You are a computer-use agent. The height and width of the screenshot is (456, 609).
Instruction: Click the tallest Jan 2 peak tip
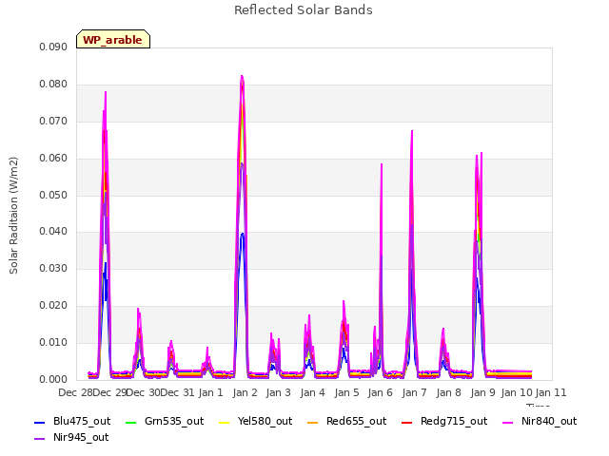[x=242, y=76]
